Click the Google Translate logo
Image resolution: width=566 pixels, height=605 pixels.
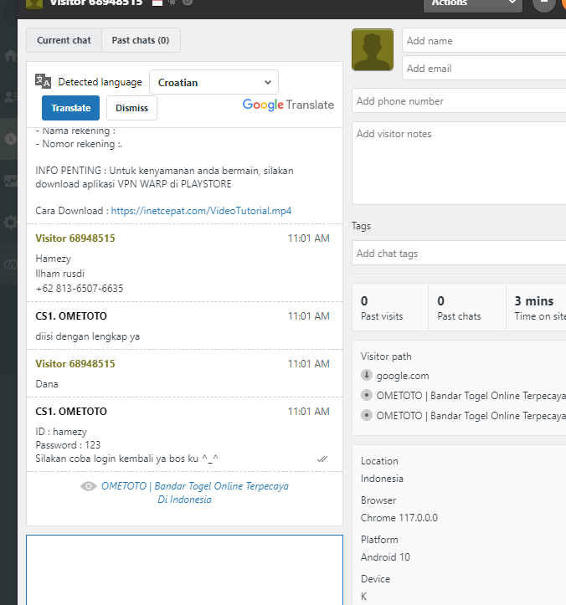tap(288, 105)
